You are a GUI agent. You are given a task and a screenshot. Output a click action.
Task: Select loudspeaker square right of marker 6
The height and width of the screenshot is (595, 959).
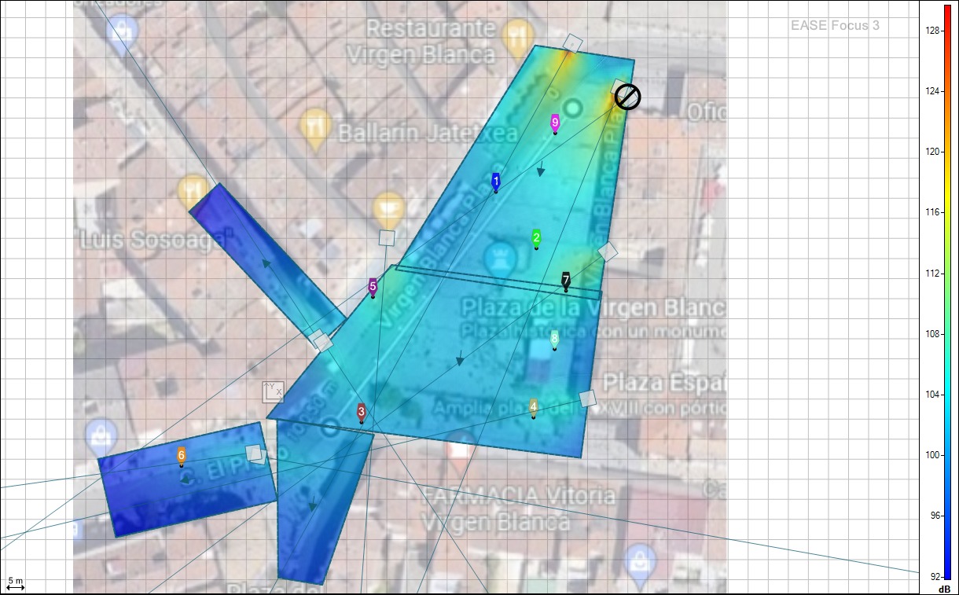coord(253,453)
